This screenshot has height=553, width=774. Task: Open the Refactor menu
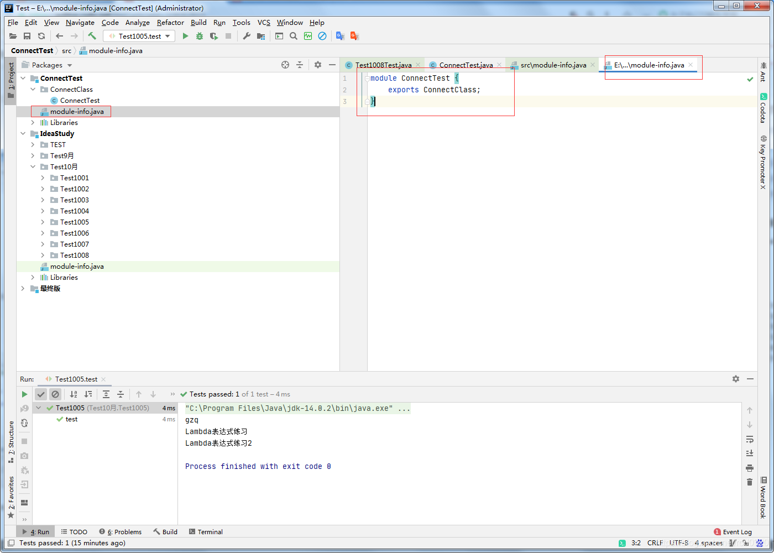point(170,23)
